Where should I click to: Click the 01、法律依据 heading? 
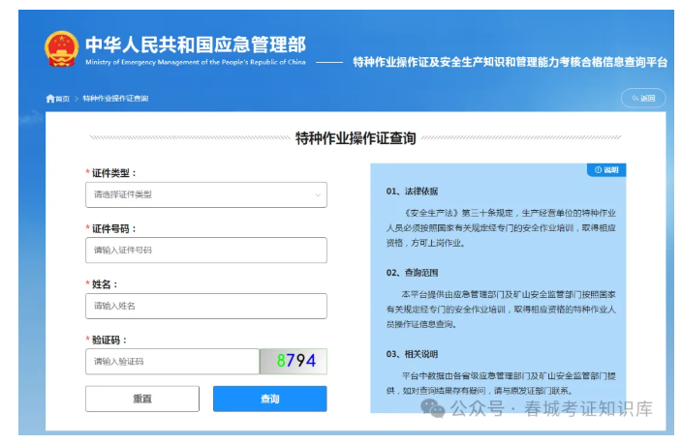[412, 191]
